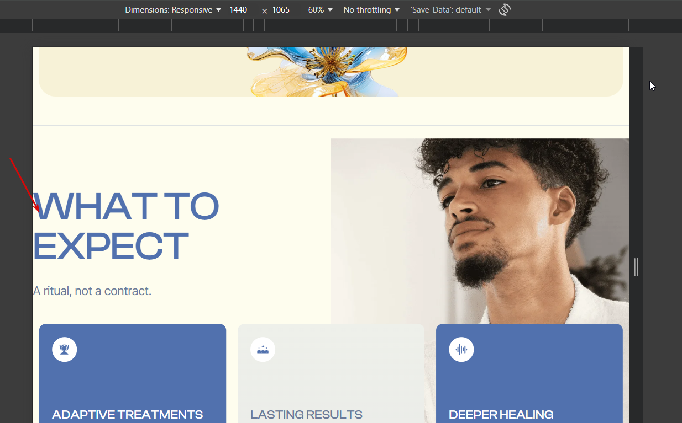Open the Dimensions: Responsive dropdown
Viewport: 682px width, 423px height.
(x=173, y=10)
